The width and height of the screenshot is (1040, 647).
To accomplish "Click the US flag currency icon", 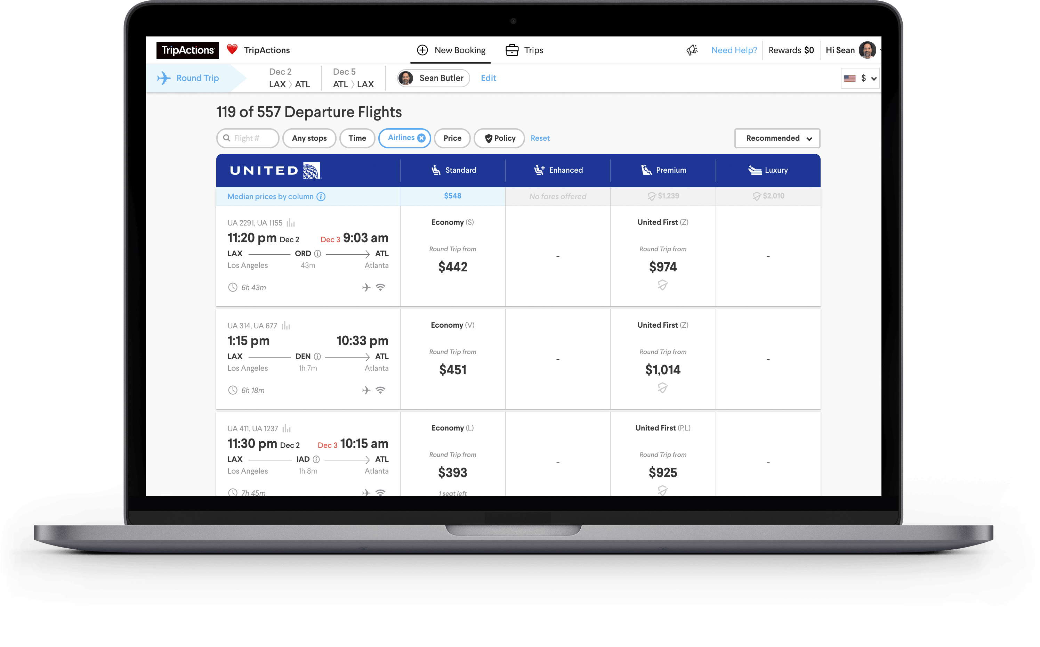I will click(850, 78).
